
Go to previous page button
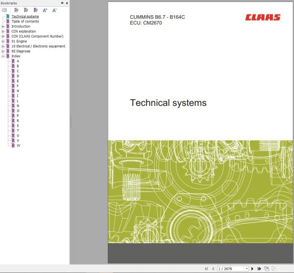pos(213,269)
